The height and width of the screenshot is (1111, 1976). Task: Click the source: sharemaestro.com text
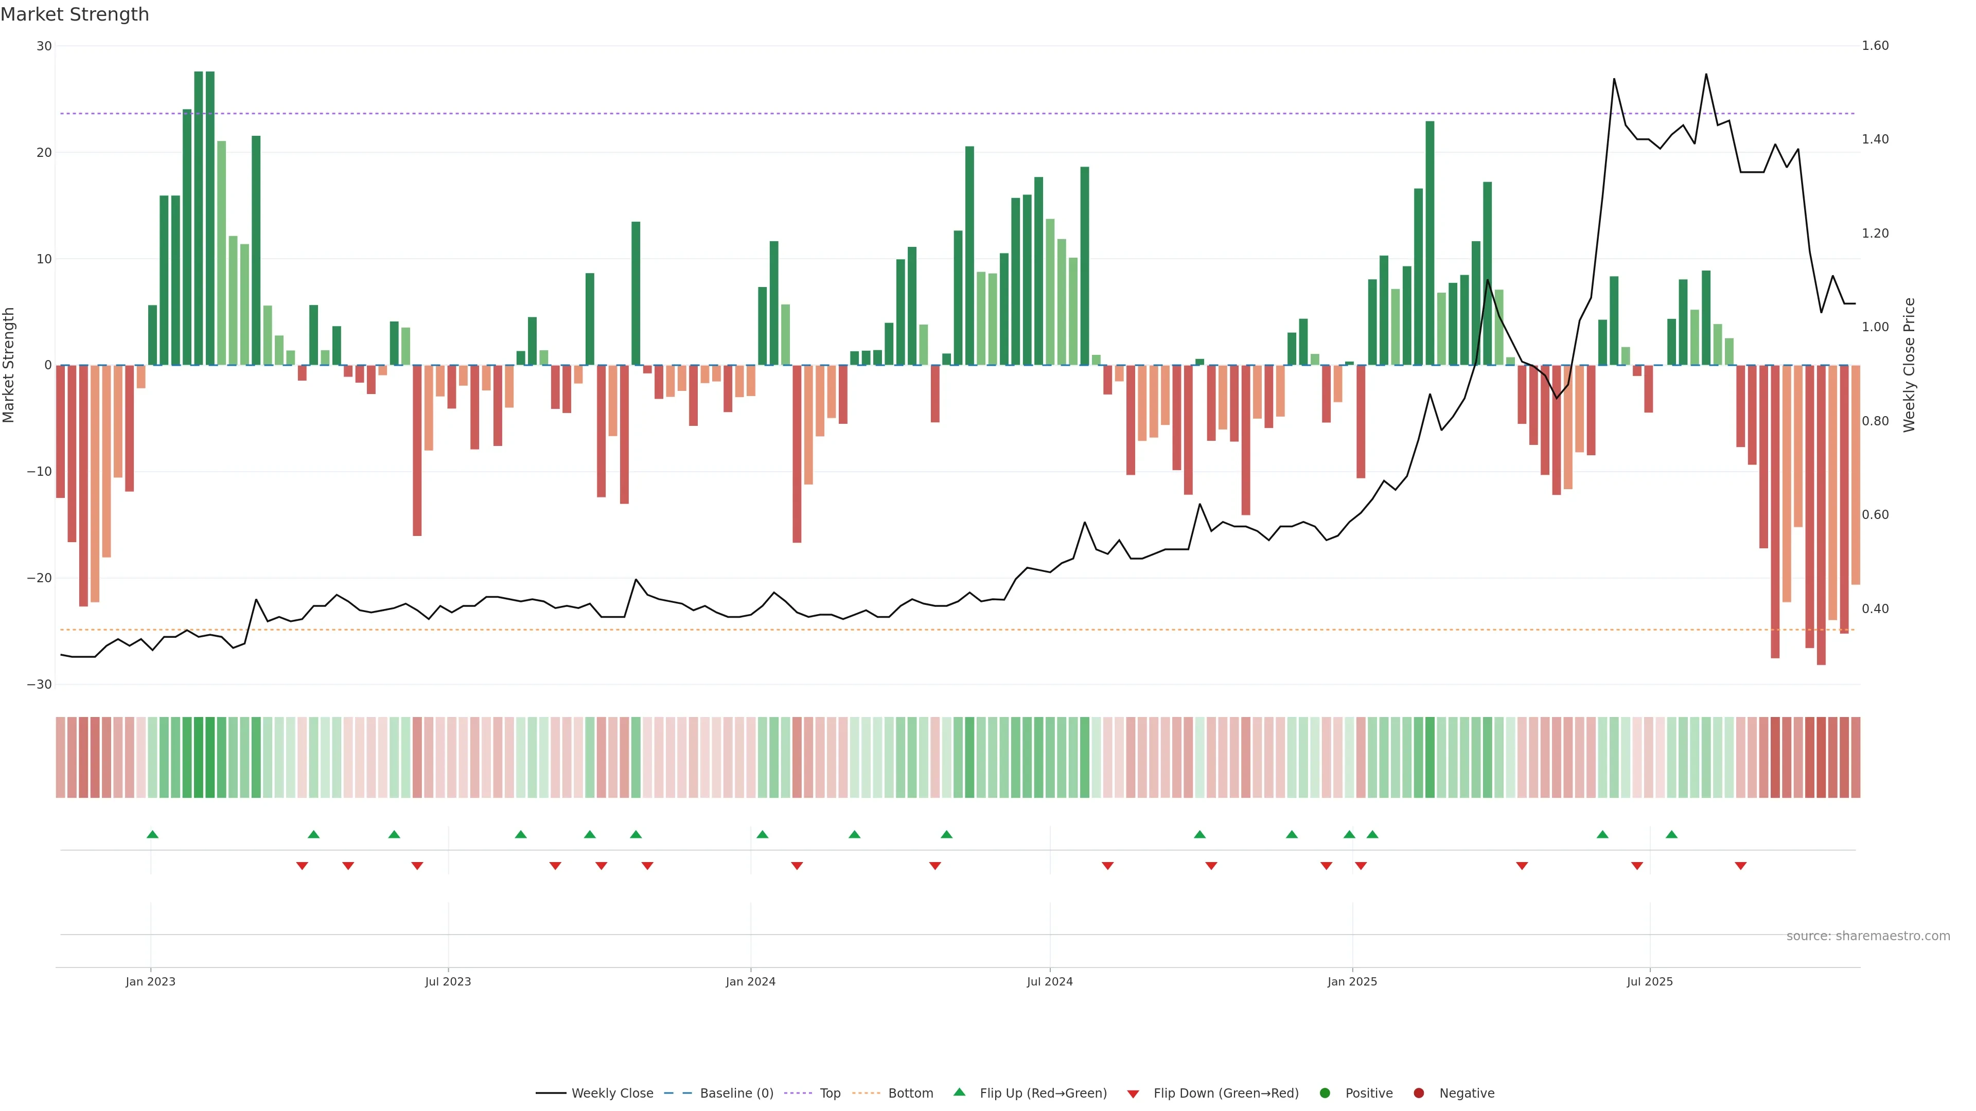click(1868, 936)
